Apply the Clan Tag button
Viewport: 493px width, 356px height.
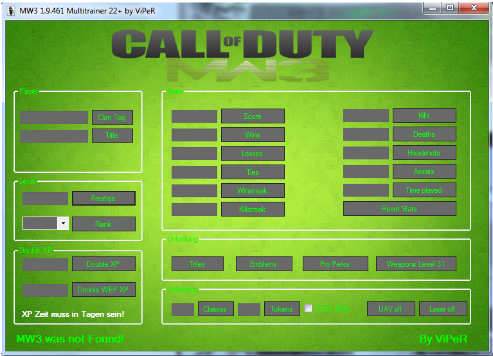pyautogui.click(x=112, y=117)
